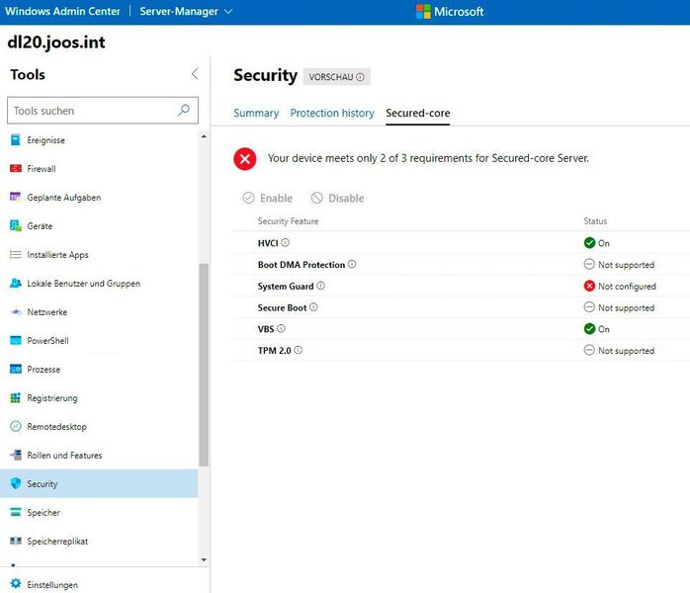The width and height of the screenshot is (690, 593).
Task: Select the Boot DMA Protection row
Action: click(462, 265)
